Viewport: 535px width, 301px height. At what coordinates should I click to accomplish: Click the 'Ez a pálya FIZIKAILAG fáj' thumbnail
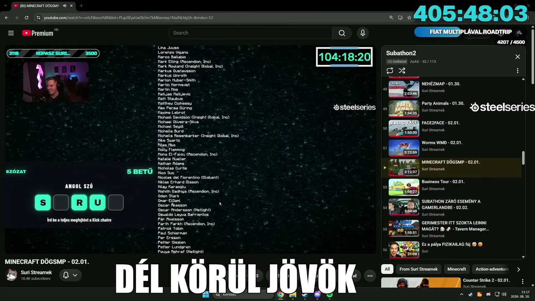click(404, 250)
